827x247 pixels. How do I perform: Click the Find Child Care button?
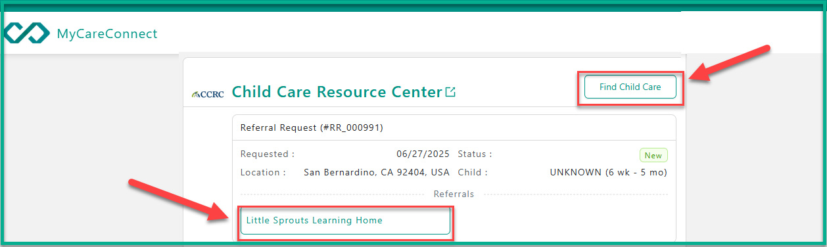(x=630, y=87)
